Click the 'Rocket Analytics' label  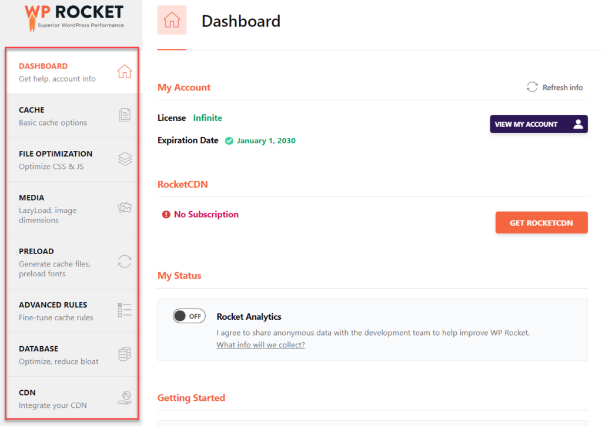[249, 316]
